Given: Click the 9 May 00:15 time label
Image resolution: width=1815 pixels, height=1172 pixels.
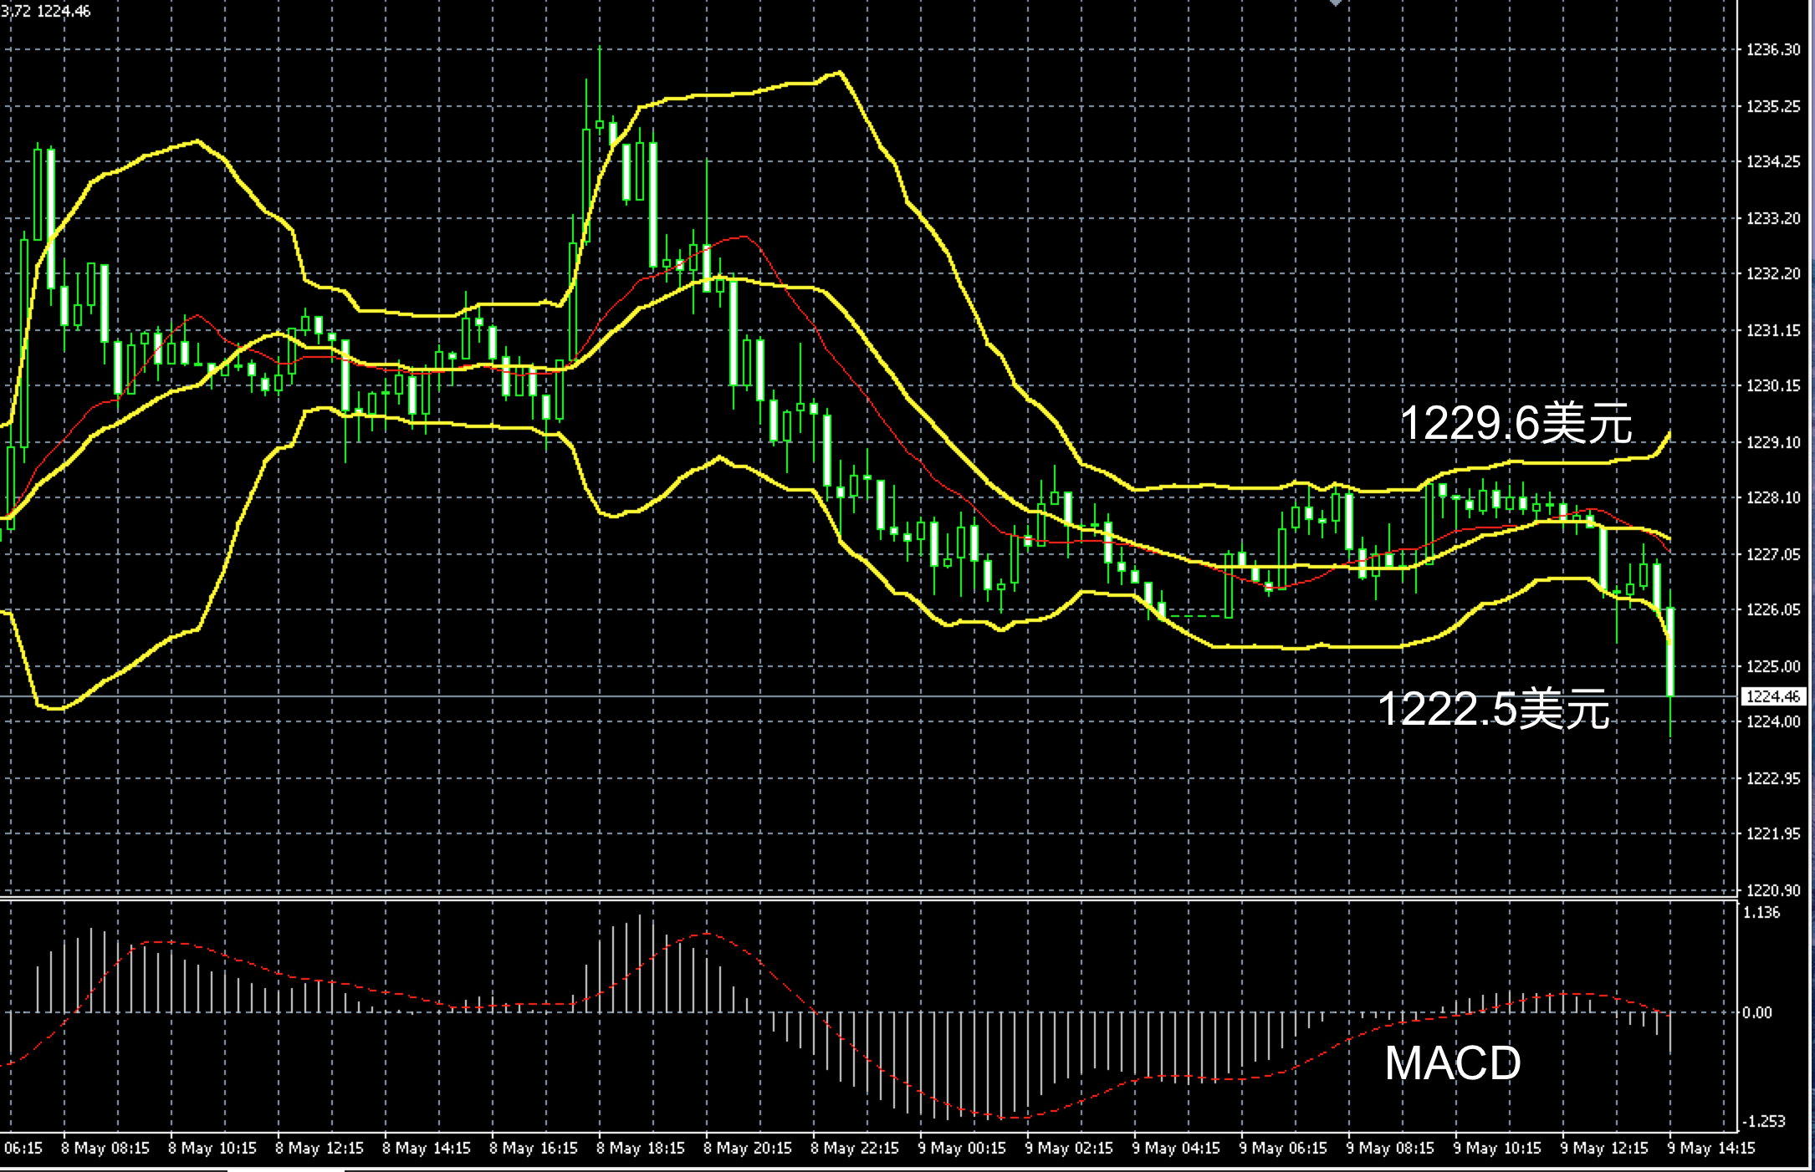Looking at the screenshot, I should 961,1149.
